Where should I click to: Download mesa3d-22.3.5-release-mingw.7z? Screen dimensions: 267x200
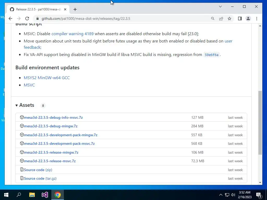[x=51, y=153]
